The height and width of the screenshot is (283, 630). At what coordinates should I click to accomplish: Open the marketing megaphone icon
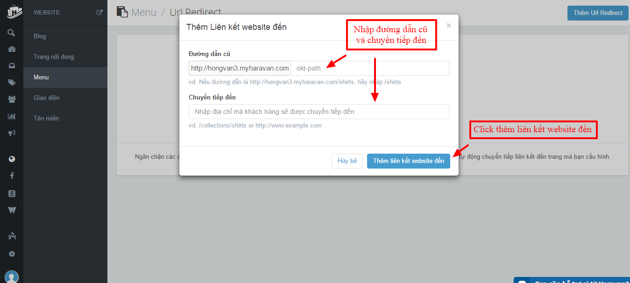coord(12,133)
